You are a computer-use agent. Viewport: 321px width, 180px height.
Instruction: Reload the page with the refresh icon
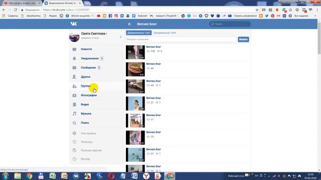(16, 10)
